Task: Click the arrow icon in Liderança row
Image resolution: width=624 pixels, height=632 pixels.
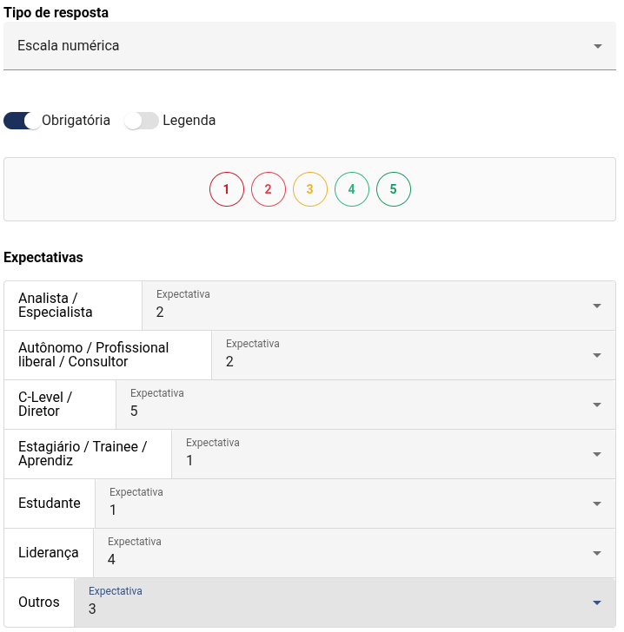Action: [597, 554]
